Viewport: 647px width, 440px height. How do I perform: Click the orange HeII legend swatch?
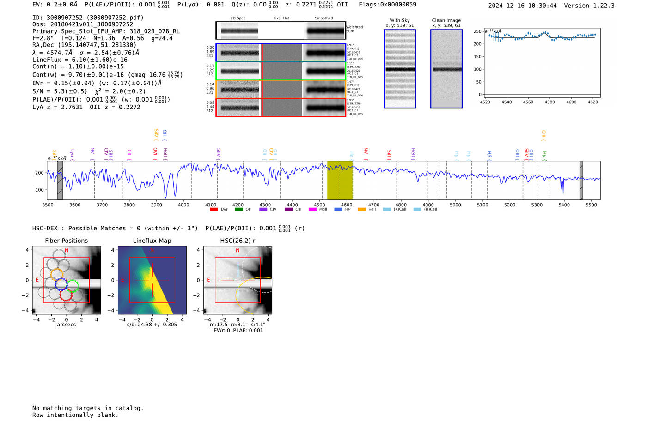362,210
